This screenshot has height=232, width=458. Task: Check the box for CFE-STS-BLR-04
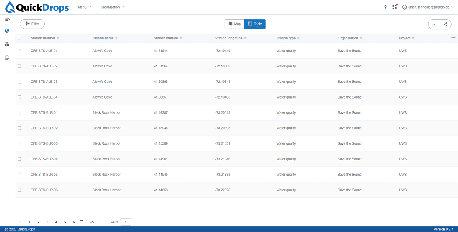[19, 159]
